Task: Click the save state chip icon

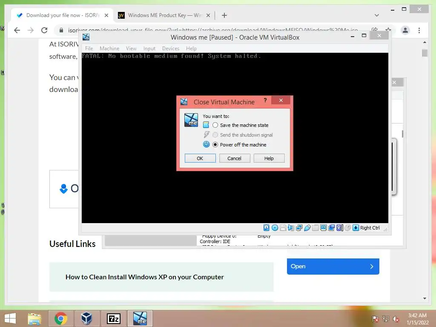Action: (x=206, y=125)
